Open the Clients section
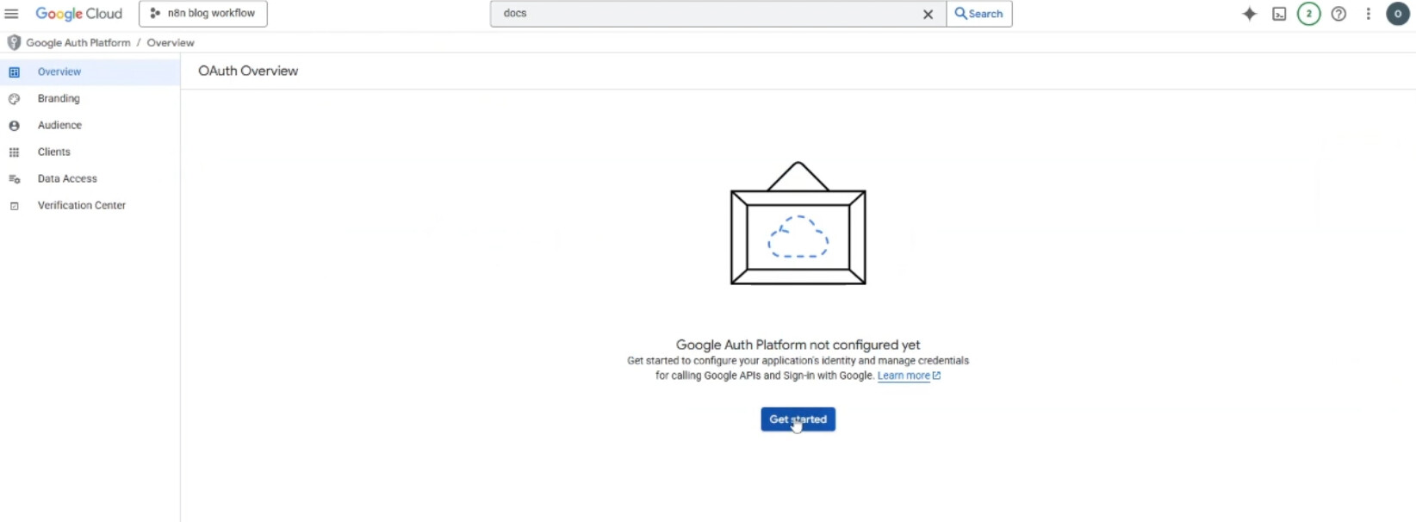 [x=54, y=152]
